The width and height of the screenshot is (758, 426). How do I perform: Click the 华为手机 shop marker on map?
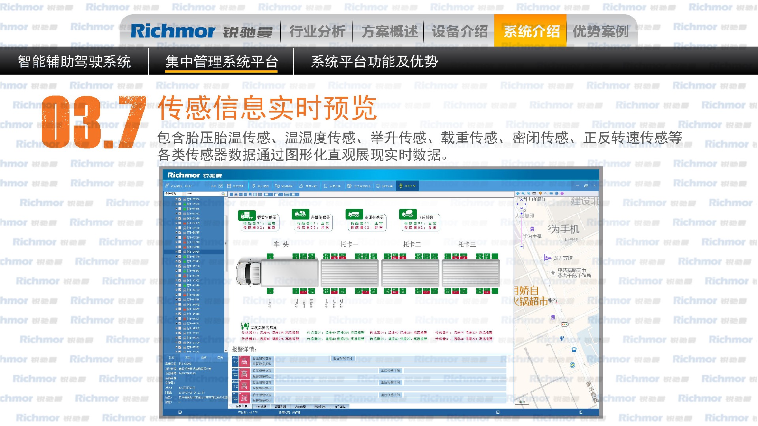(532, 229)
